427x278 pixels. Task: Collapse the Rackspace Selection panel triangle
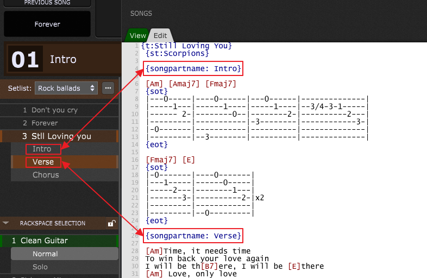coord(6,223)
